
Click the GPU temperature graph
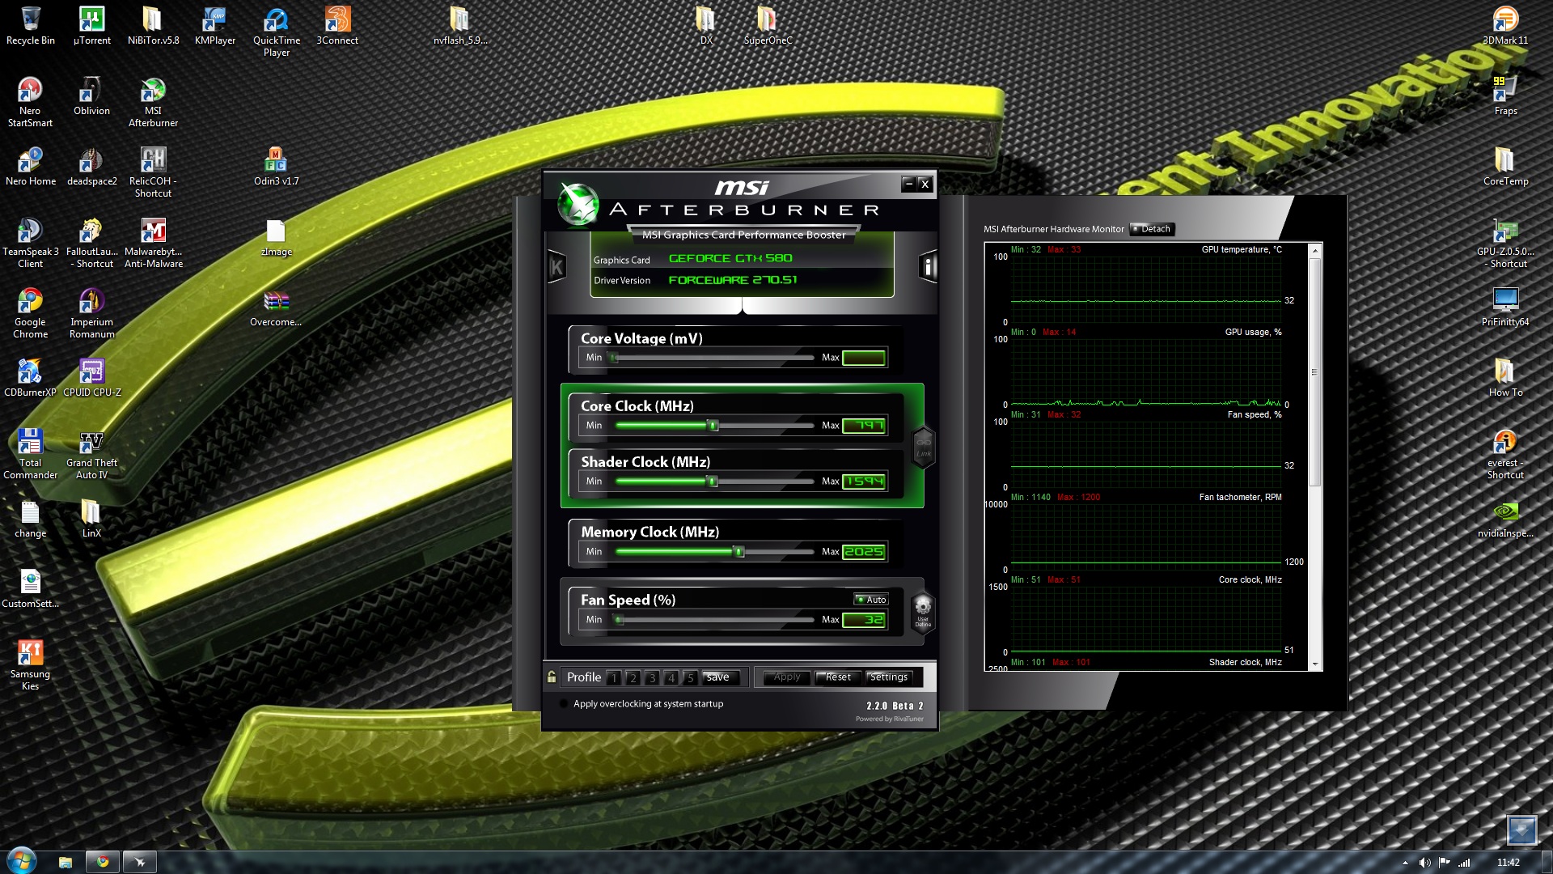[x=1145, y=289]
